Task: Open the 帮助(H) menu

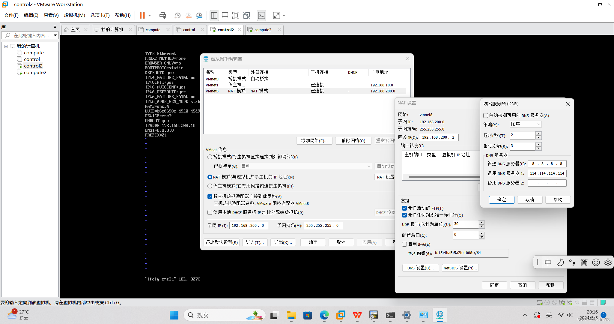Action: coord(123,15)
